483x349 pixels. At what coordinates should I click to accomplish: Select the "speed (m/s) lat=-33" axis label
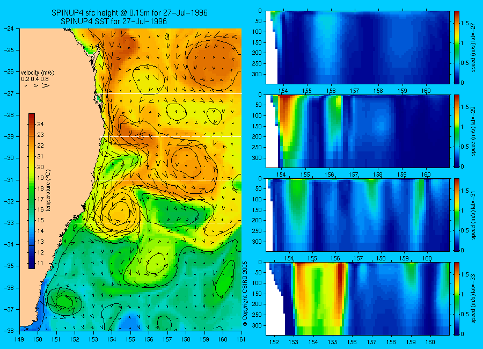473,299
